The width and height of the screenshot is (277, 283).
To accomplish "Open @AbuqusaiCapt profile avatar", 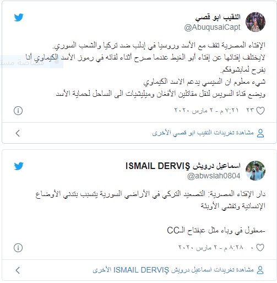I will tap(256, 22).
